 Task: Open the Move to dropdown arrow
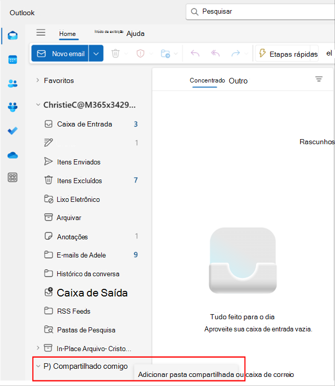click(176, 54)
